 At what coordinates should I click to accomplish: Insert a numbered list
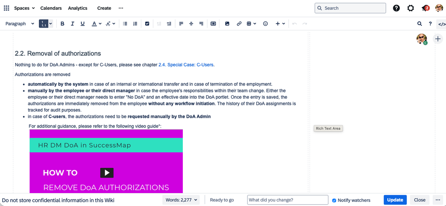135,24
